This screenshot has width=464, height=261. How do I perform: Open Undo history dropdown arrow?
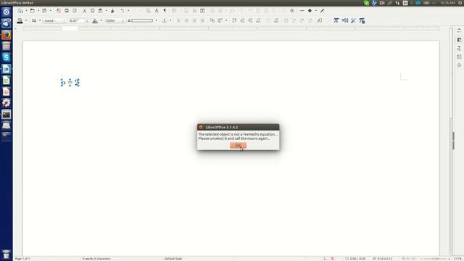(x=128, y=11)
